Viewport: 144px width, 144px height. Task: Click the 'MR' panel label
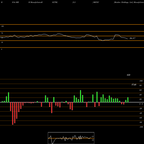click(x=128, y=75)
